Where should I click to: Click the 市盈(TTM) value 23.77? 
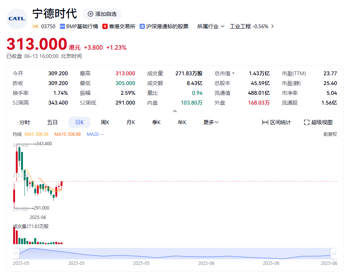coord(330,73)
